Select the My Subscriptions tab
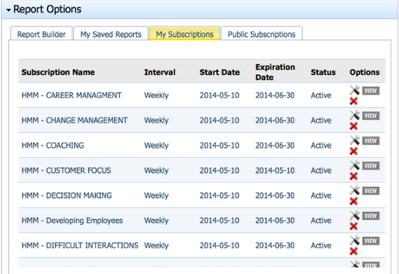The width and height of the screenshot is (399, 274). click(x=185, y=34)
